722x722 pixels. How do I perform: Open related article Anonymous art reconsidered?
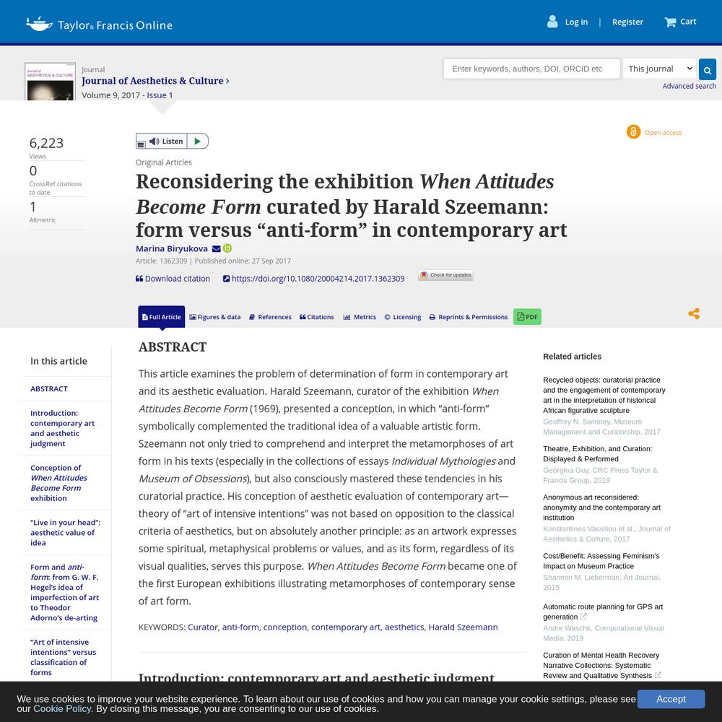[602, 508]
